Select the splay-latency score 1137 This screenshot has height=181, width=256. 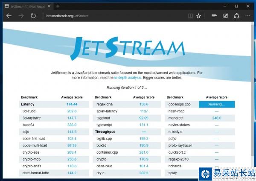click(144, 111)
